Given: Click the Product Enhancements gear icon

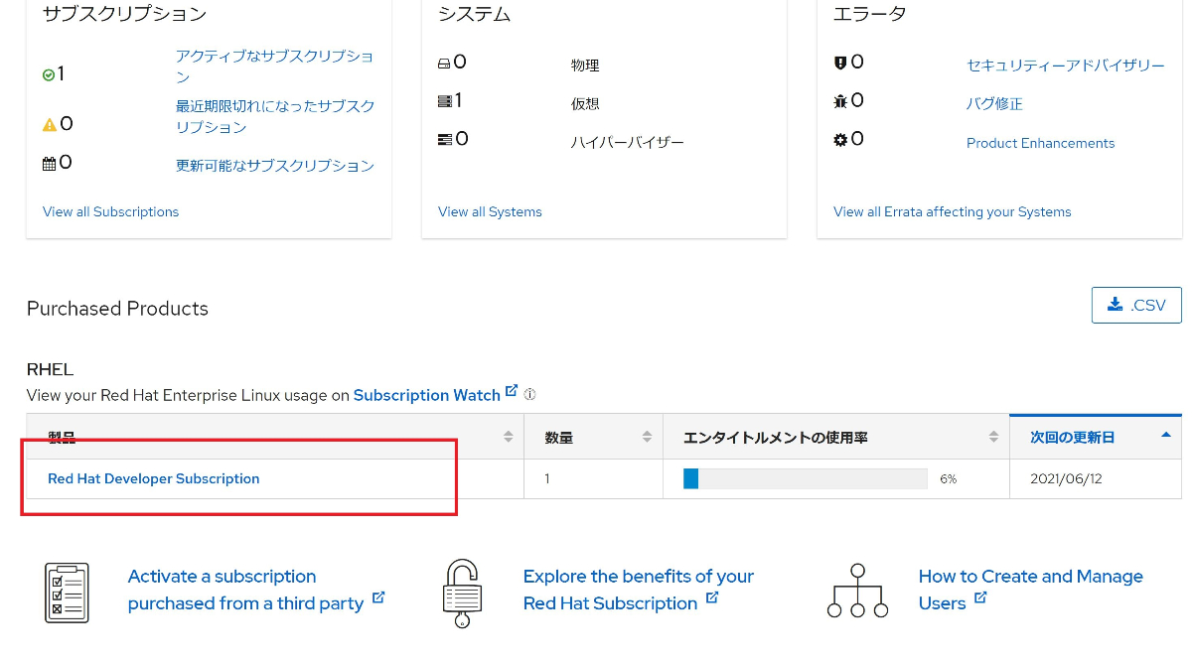Looking at the screenshot, I should click(840, 140).
